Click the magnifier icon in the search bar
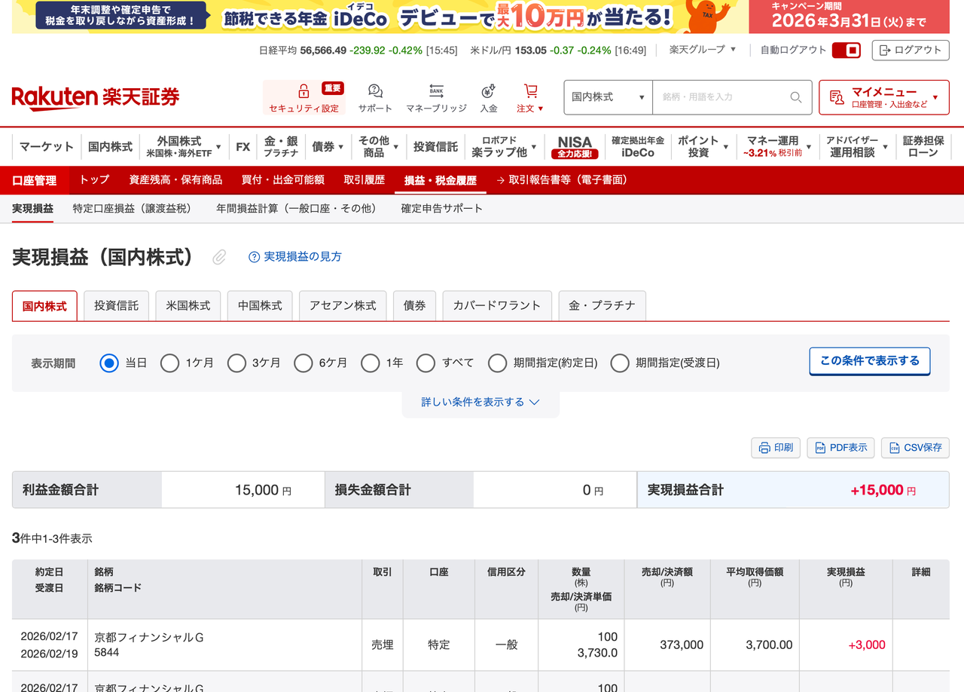This screenshot has width=964, height=692. point(795,97)
